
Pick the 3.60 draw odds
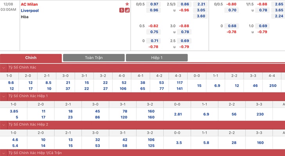pos(201,16)
